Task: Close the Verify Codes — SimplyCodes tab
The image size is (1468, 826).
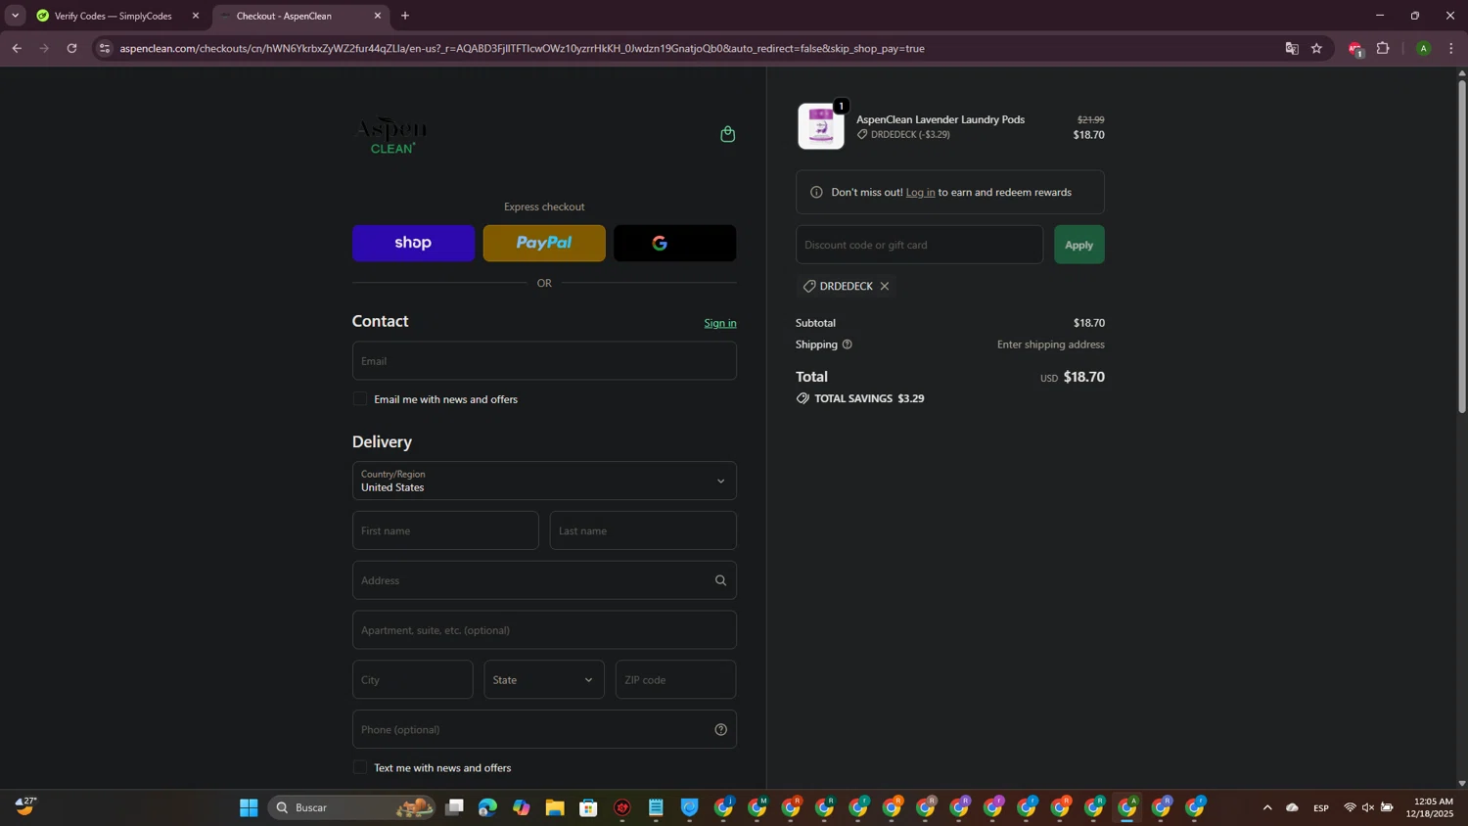Action: coord(196,16)
